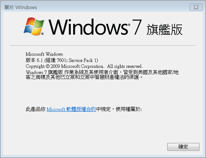Click the 版本 6.1 build version line
Viewport: 206px width, 158px height.
[x=62, y=60]
